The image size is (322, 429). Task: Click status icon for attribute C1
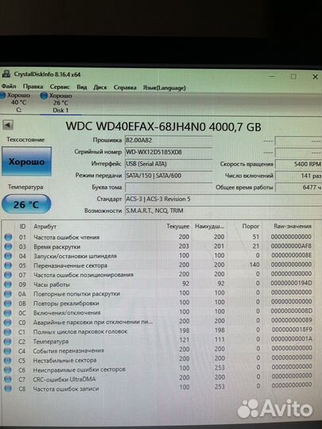(x=8, y=332)
